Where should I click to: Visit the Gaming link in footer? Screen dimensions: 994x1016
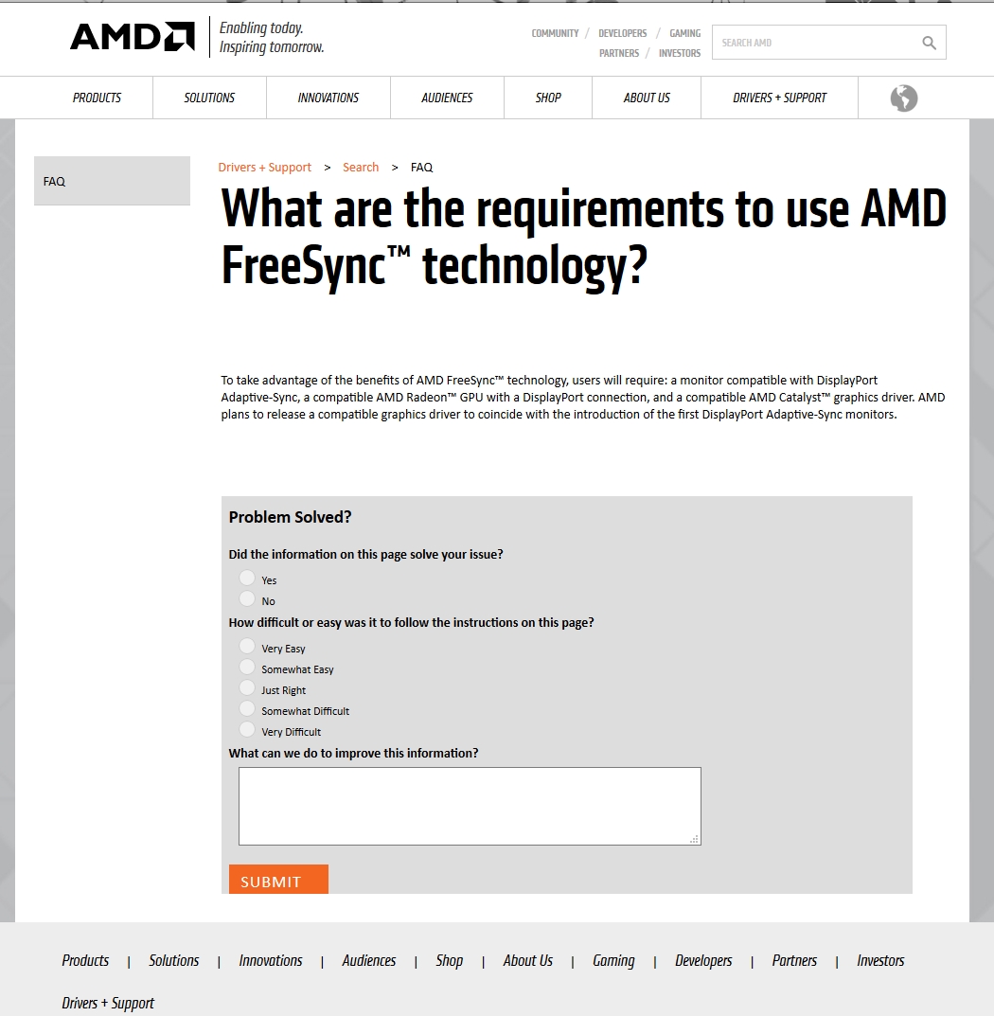[613, 960]
